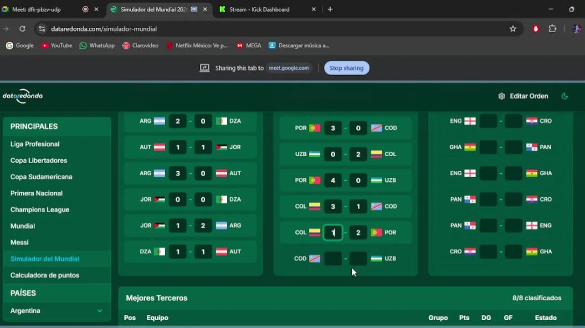Viewport: 585px width, 328px height.
Task: View site information icon in address bar
Action: [42, 29]
